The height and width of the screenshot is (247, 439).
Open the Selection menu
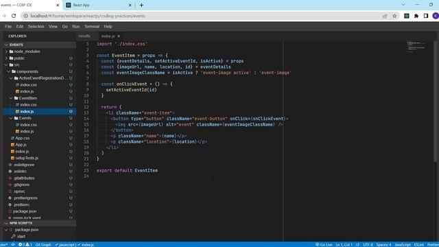click(36, 26)
